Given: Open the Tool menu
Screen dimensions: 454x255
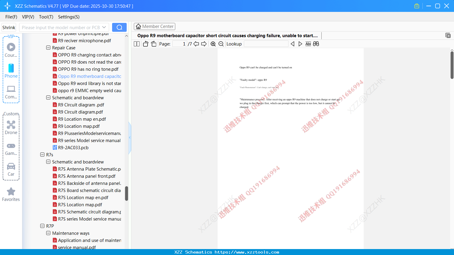Looking at the screenshot, I should pyautogui.click(x=46, y=17).
